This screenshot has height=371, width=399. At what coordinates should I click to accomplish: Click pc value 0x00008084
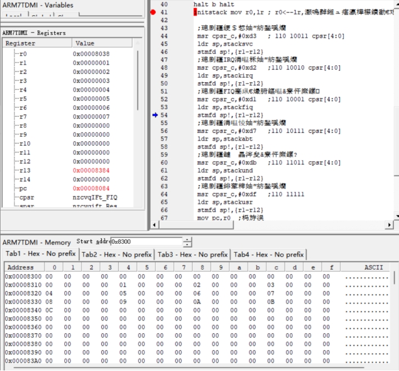coord(91,189)
